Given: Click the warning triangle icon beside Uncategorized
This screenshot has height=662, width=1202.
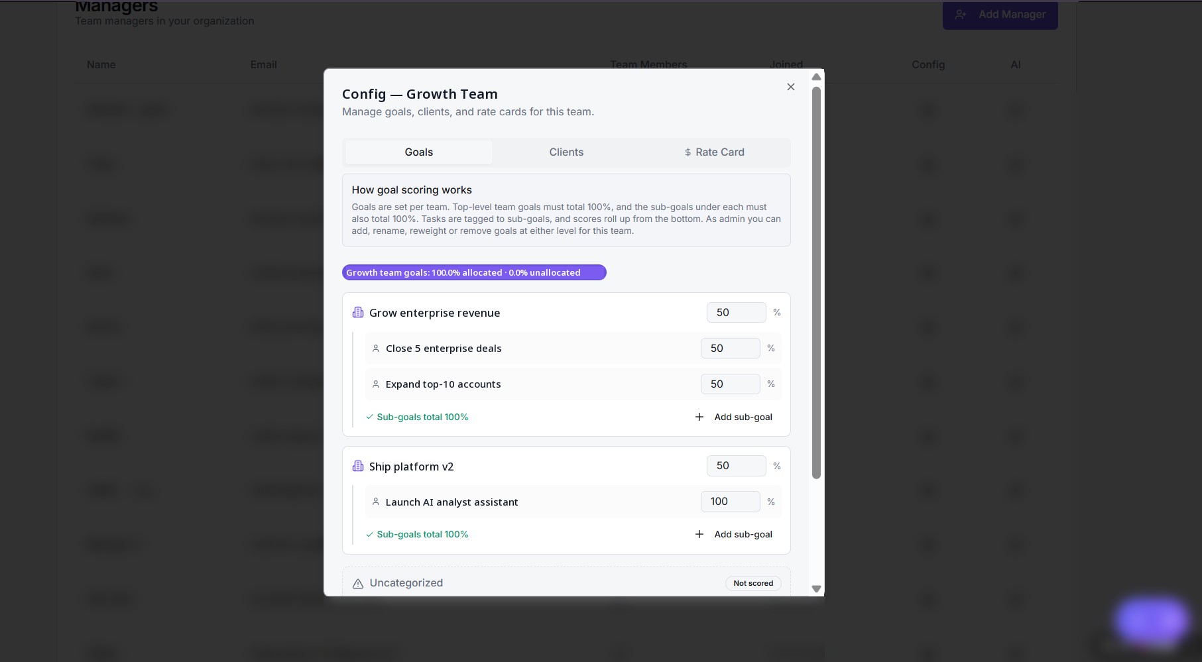Looking at the screenshot, I should click(358, 583).
